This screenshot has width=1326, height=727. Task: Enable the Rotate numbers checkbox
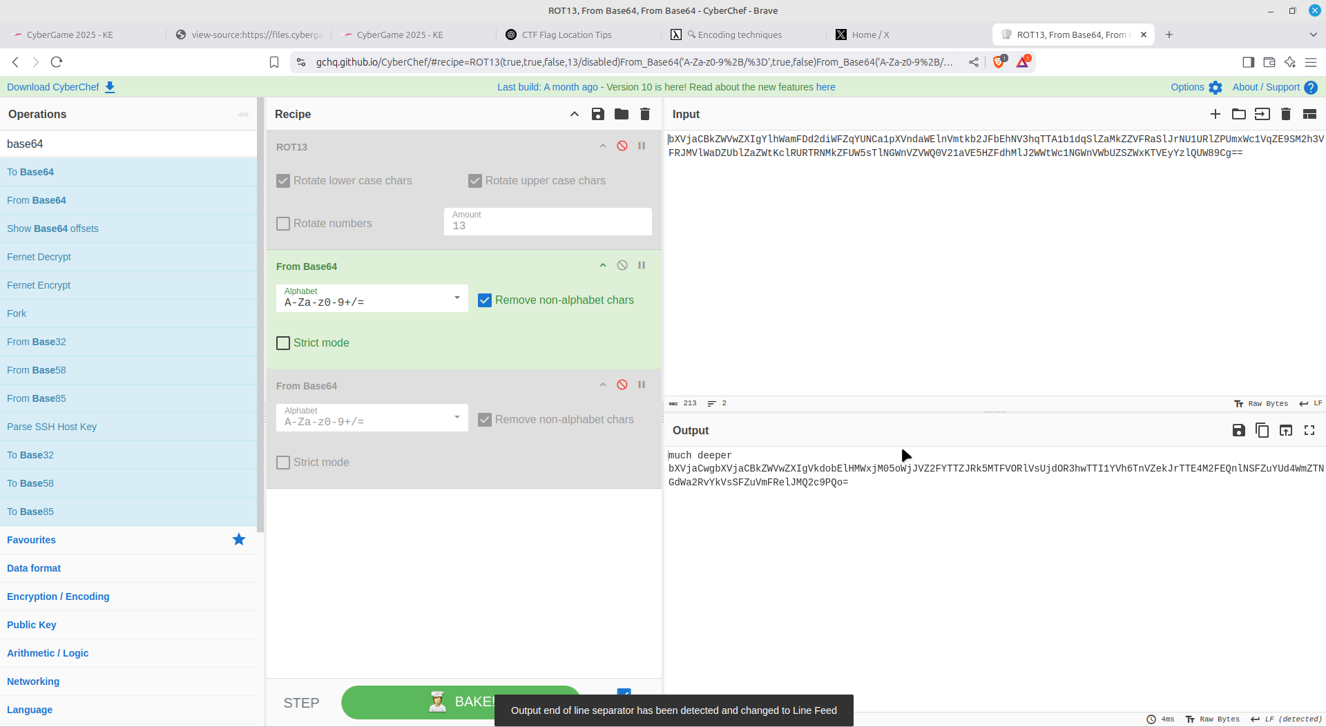pyautogui.click(x=283, y=224)
